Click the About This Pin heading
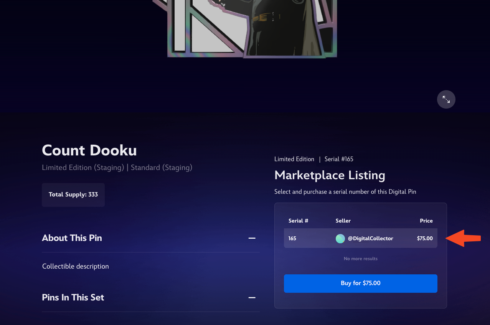Viewport: 490px width, 325px height. (72, 238)
